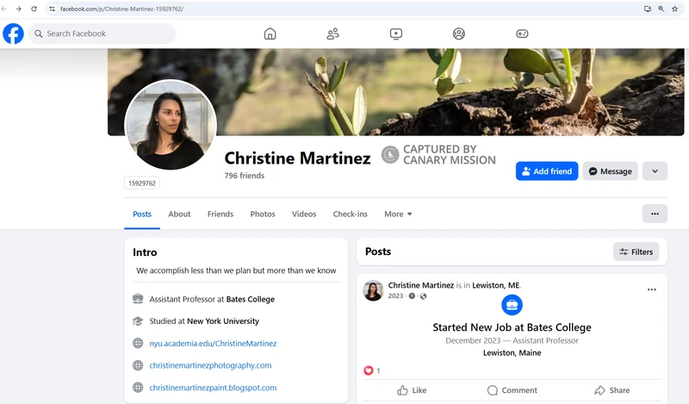Click the 2023 post timestamp

tap(395, 295)
